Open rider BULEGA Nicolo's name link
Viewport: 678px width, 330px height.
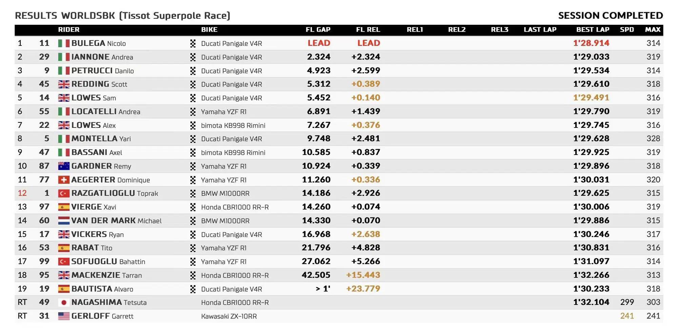pos(98,43)
